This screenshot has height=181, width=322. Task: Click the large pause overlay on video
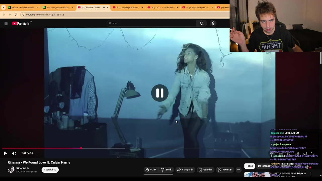[160, 93]
